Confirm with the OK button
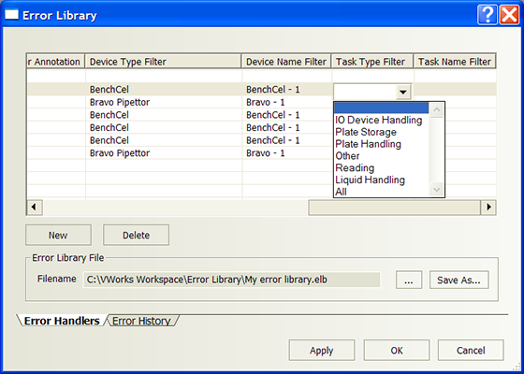Screen dimensions: 524x374 click(x=397, y=351)
